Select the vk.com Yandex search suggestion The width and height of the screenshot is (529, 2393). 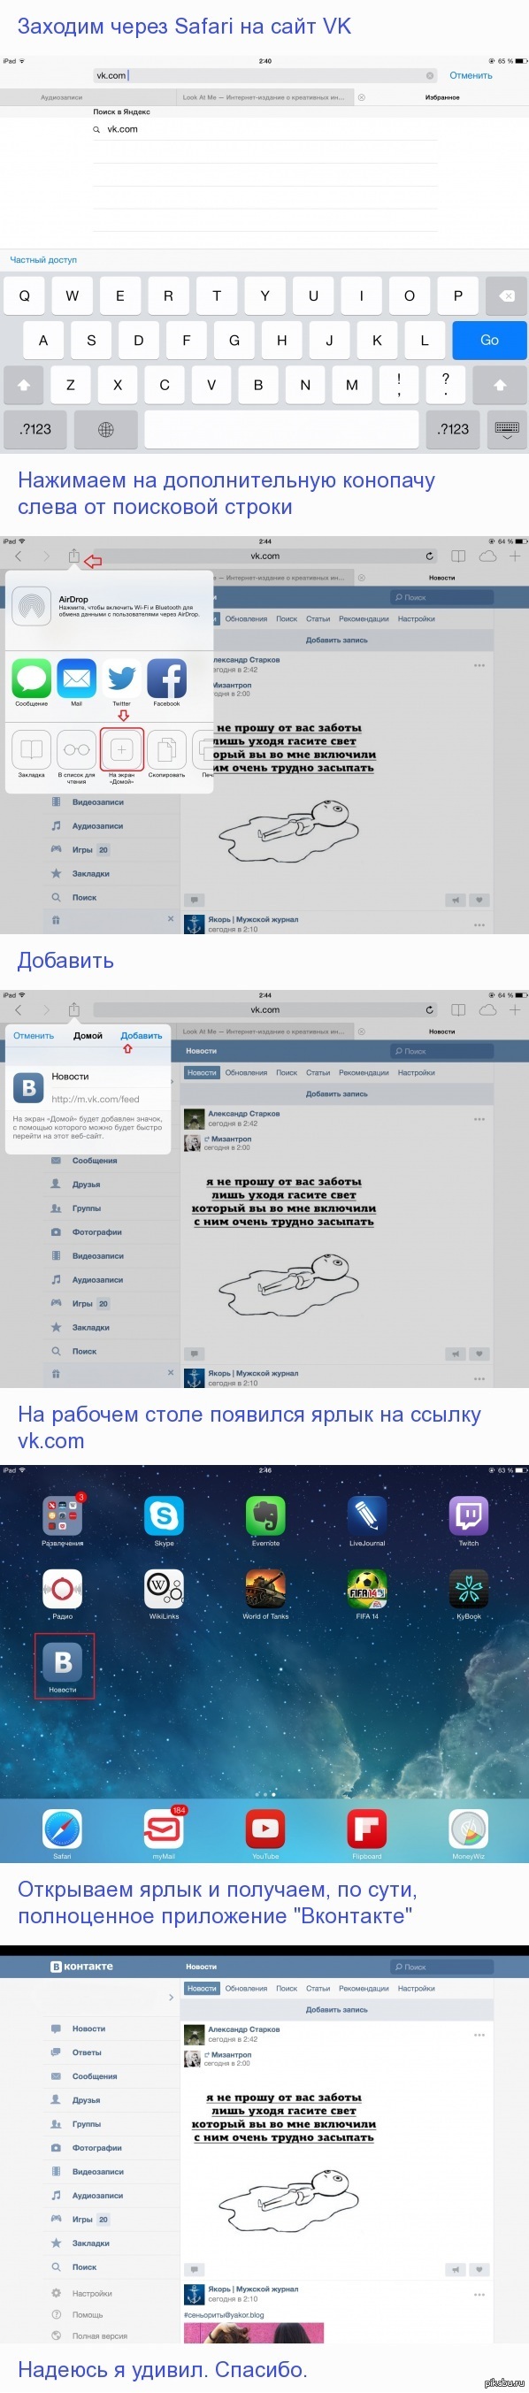point(264,129)
